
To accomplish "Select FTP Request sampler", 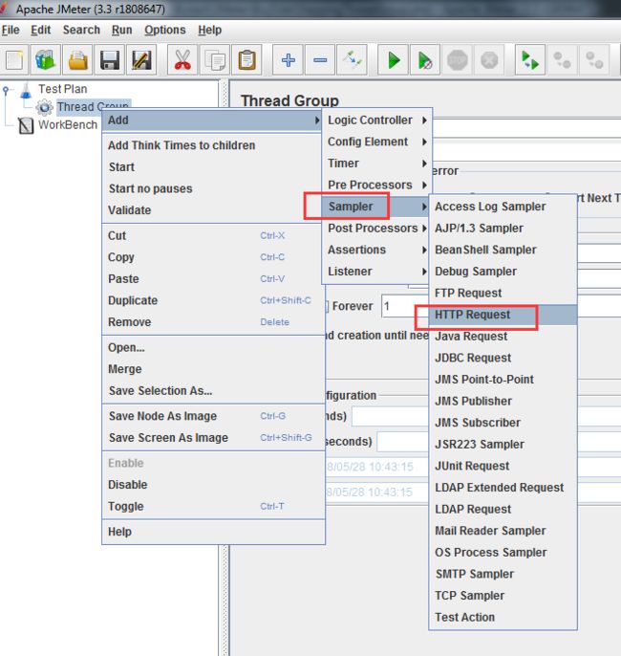I will 503,293.
